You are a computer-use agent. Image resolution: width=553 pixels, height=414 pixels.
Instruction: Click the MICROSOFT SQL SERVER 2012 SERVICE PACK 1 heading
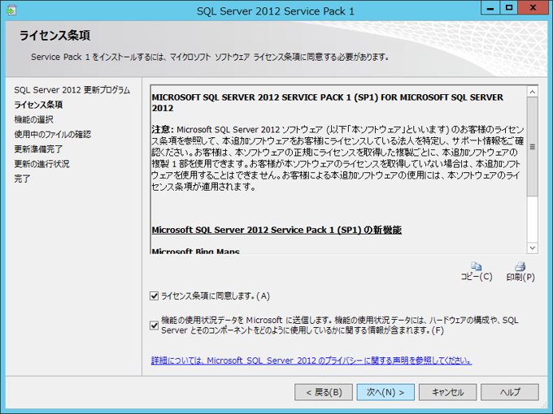(327, 102)
